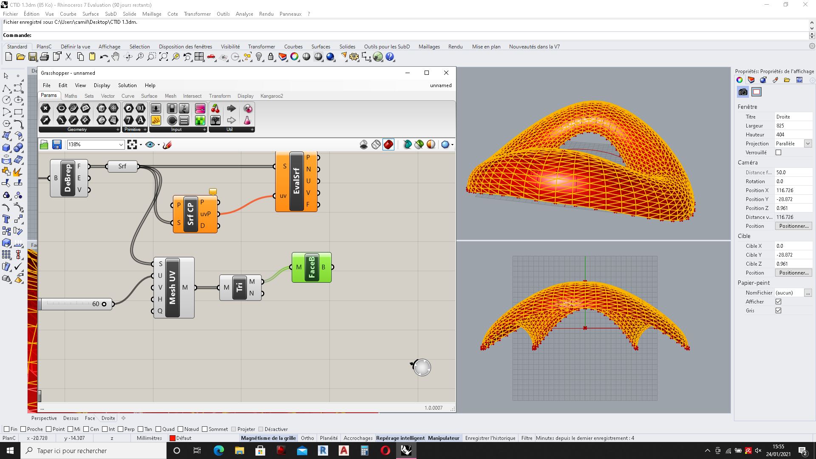Click the Zoom Extents icon
This screenshot has height=459, width=816.
(164, 57)
